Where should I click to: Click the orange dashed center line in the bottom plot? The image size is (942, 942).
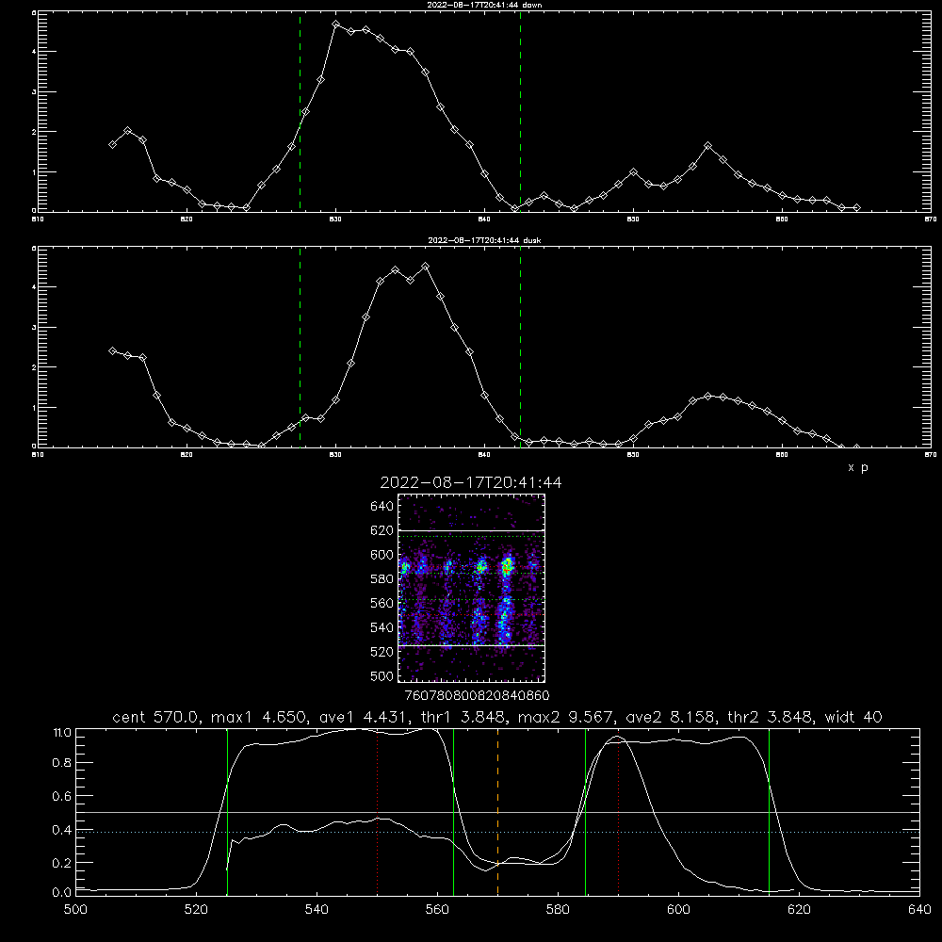[x=498, y=812]
